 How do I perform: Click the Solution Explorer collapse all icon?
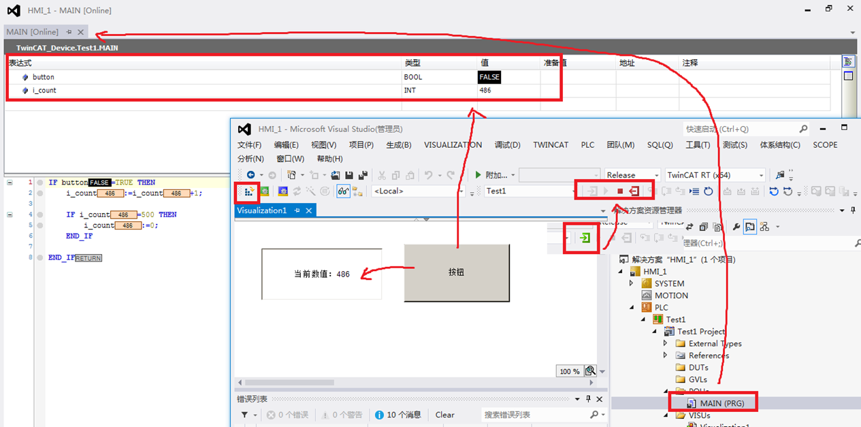coord(704,227)
